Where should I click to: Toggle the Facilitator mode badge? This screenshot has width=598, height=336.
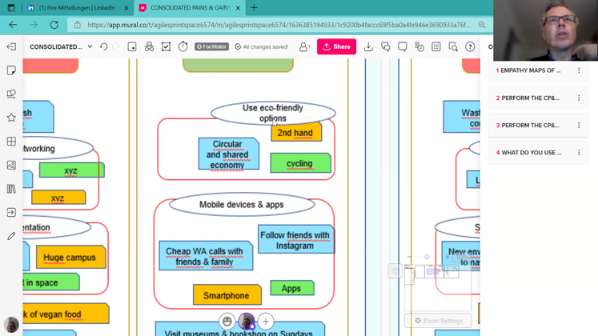point(211,47)
